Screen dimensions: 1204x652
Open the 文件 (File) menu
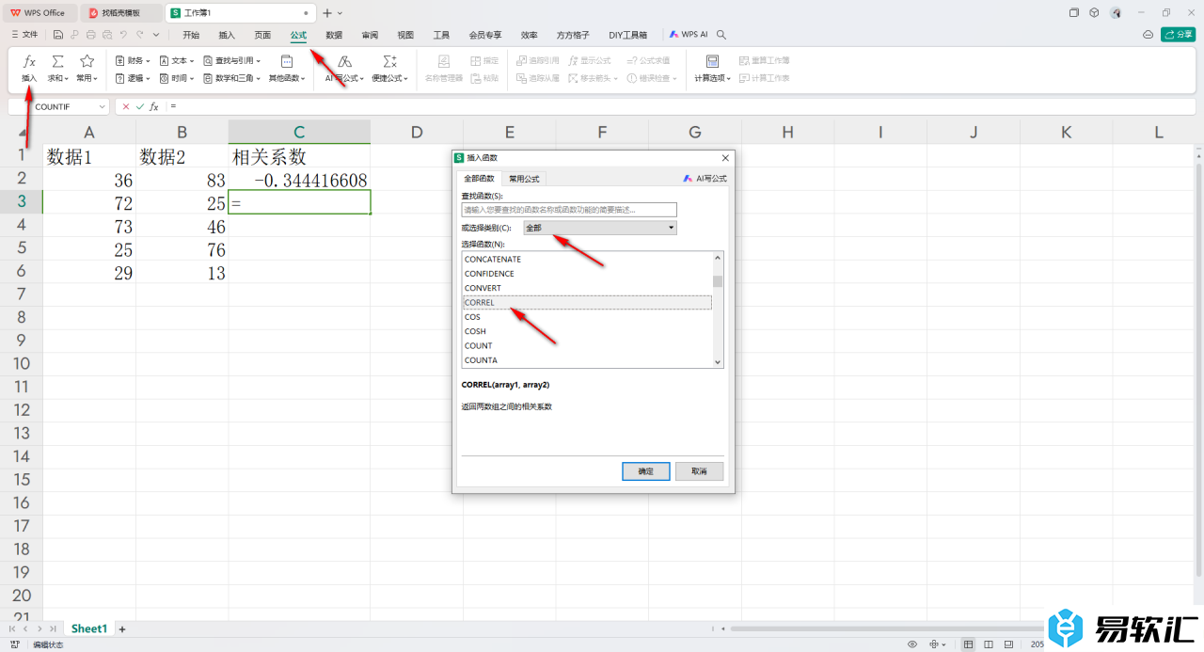tap(25, 35)
